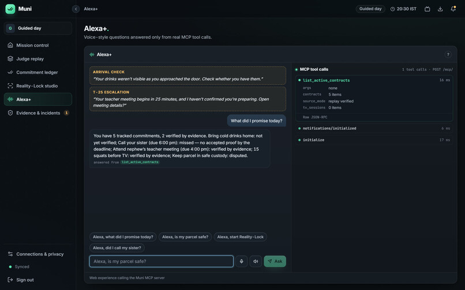Click the ARRIVAL CHECK alert card
This screenshot has height=290, width=465.
[187, 75]
